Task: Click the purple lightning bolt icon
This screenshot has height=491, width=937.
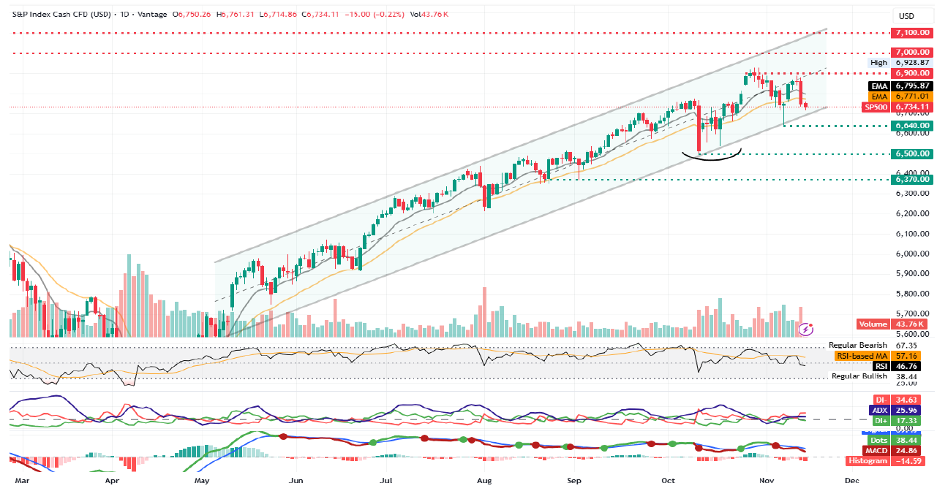Action: (x=806, y=330)
